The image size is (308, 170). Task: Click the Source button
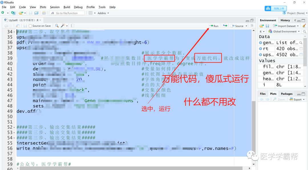pyautogui.click(x=237, y=26)
